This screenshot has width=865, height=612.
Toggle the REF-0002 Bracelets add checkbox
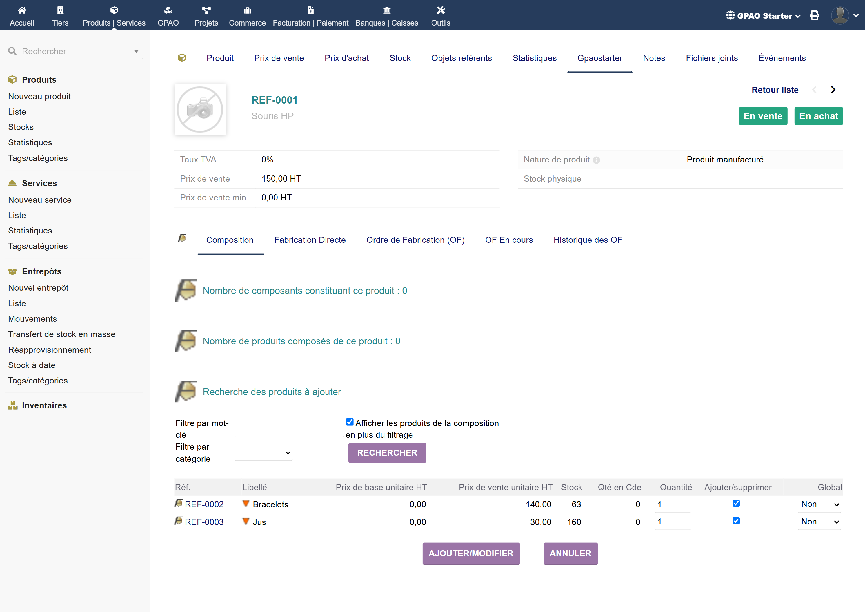736,504
